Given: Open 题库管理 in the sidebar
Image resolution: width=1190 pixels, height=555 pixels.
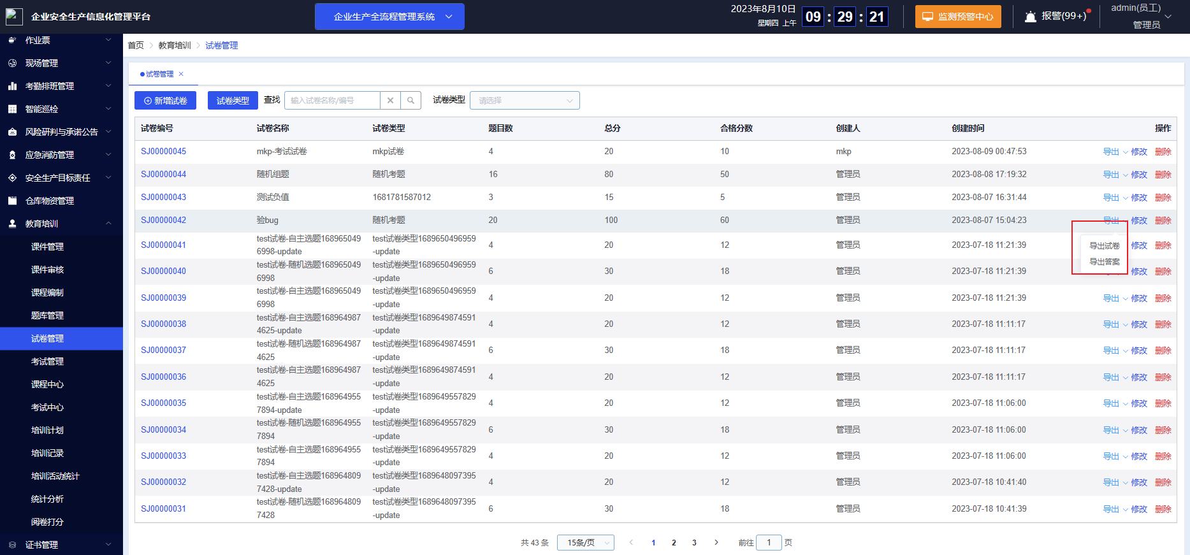Looking at the screenshot, I should pos(48,315).
